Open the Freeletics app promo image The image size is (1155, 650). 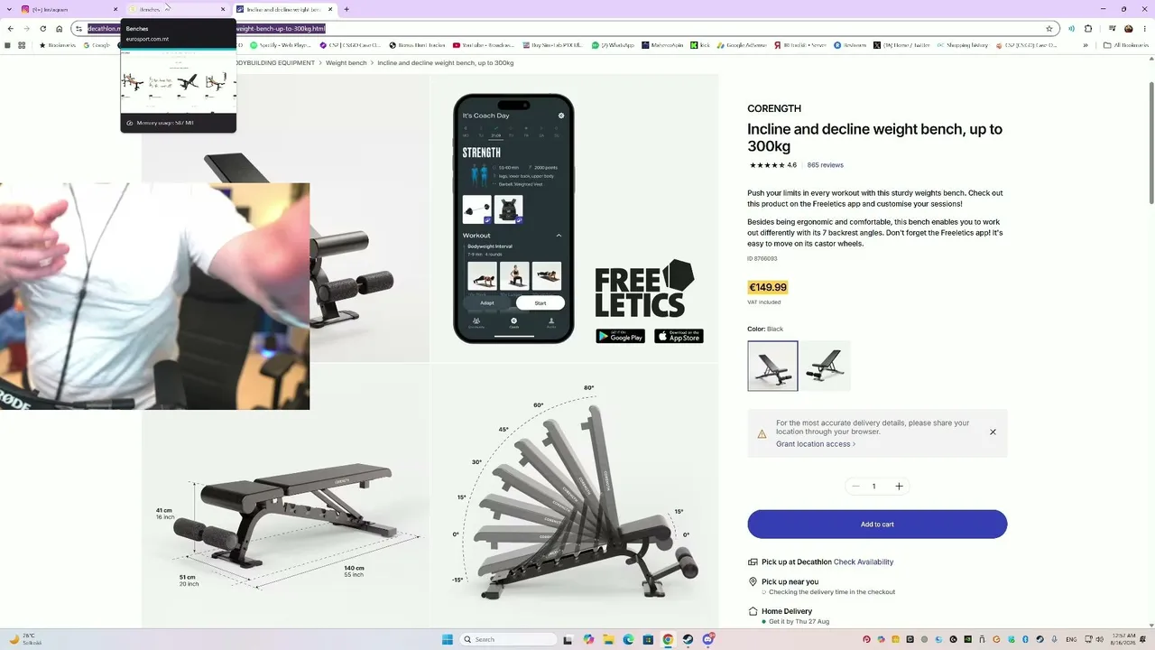(575, 218)
